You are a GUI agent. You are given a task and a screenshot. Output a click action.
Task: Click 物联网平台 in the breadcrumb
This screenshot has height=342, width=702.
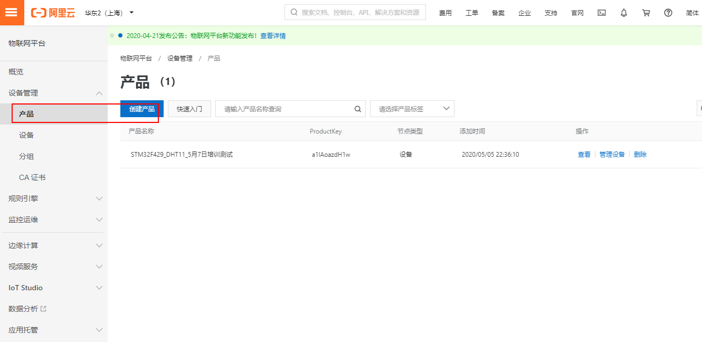[x=136, y=59]
